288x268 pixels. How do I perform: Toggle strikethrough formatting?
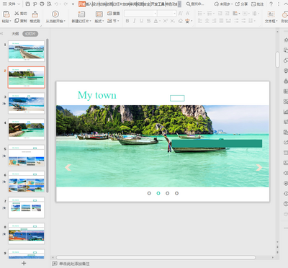[148, 21]
